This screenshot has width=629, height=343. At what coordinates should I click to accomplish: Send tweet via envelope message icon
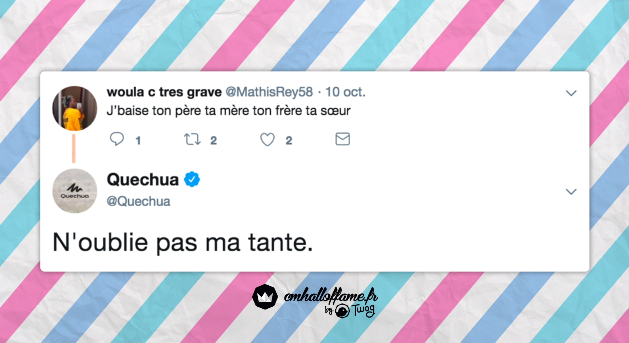tap(343, 139)
